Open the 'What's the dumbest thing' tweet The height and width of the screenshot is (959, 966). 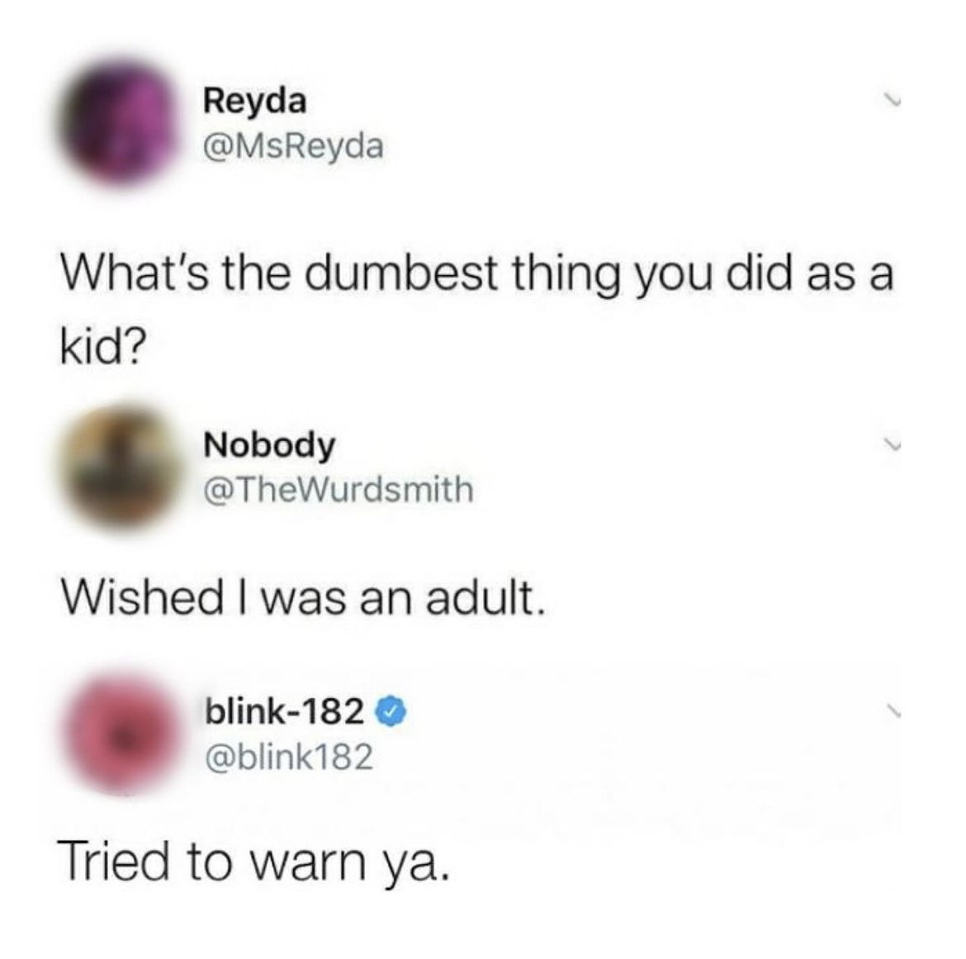click(x=476, y=312)
